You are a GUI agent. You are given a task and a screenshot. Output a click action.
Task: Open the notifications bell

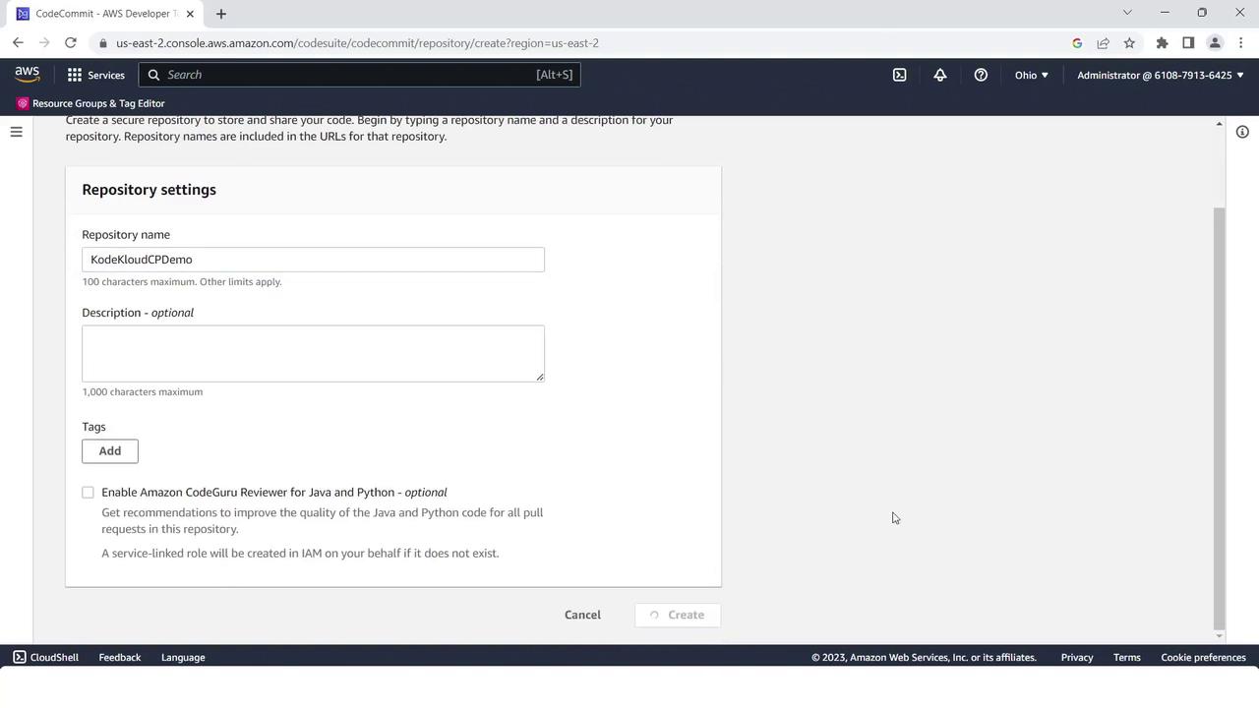(940, 75)
